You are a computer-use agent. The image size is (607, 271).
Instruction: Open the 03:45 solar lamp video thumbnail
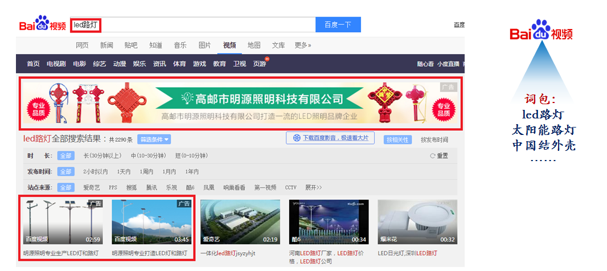point(151,222)
